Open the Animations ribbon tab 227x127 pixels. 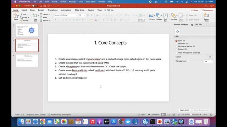click(66, 10)
